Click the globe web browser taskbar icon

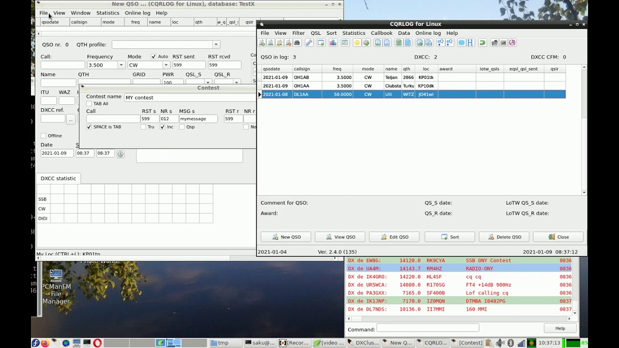[x=66, y=343]
